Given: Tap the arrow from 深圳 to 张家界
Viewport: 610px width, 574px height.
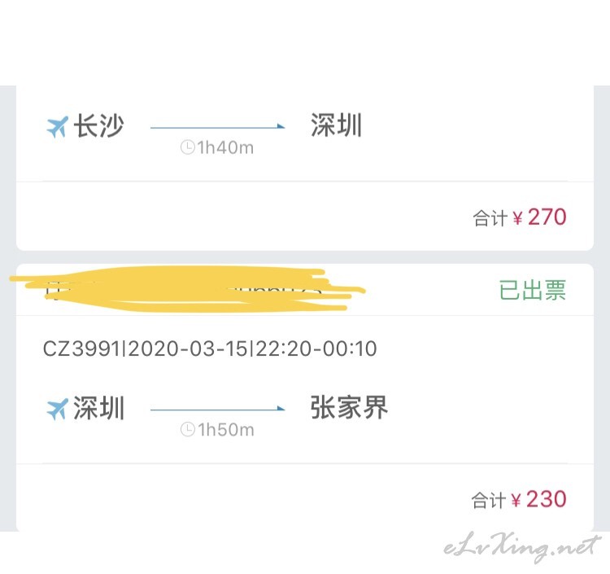Looking at the screenshot, I should [217, 409].
